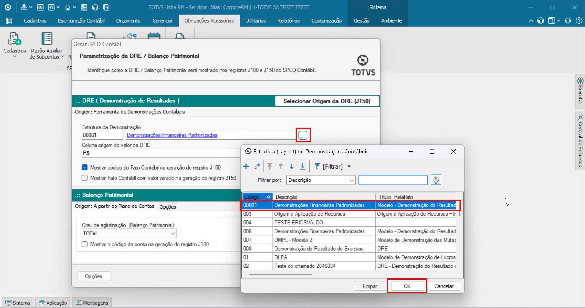
Task: Expand the home icon dropdown arrow
Action: [x=74, y=7]
